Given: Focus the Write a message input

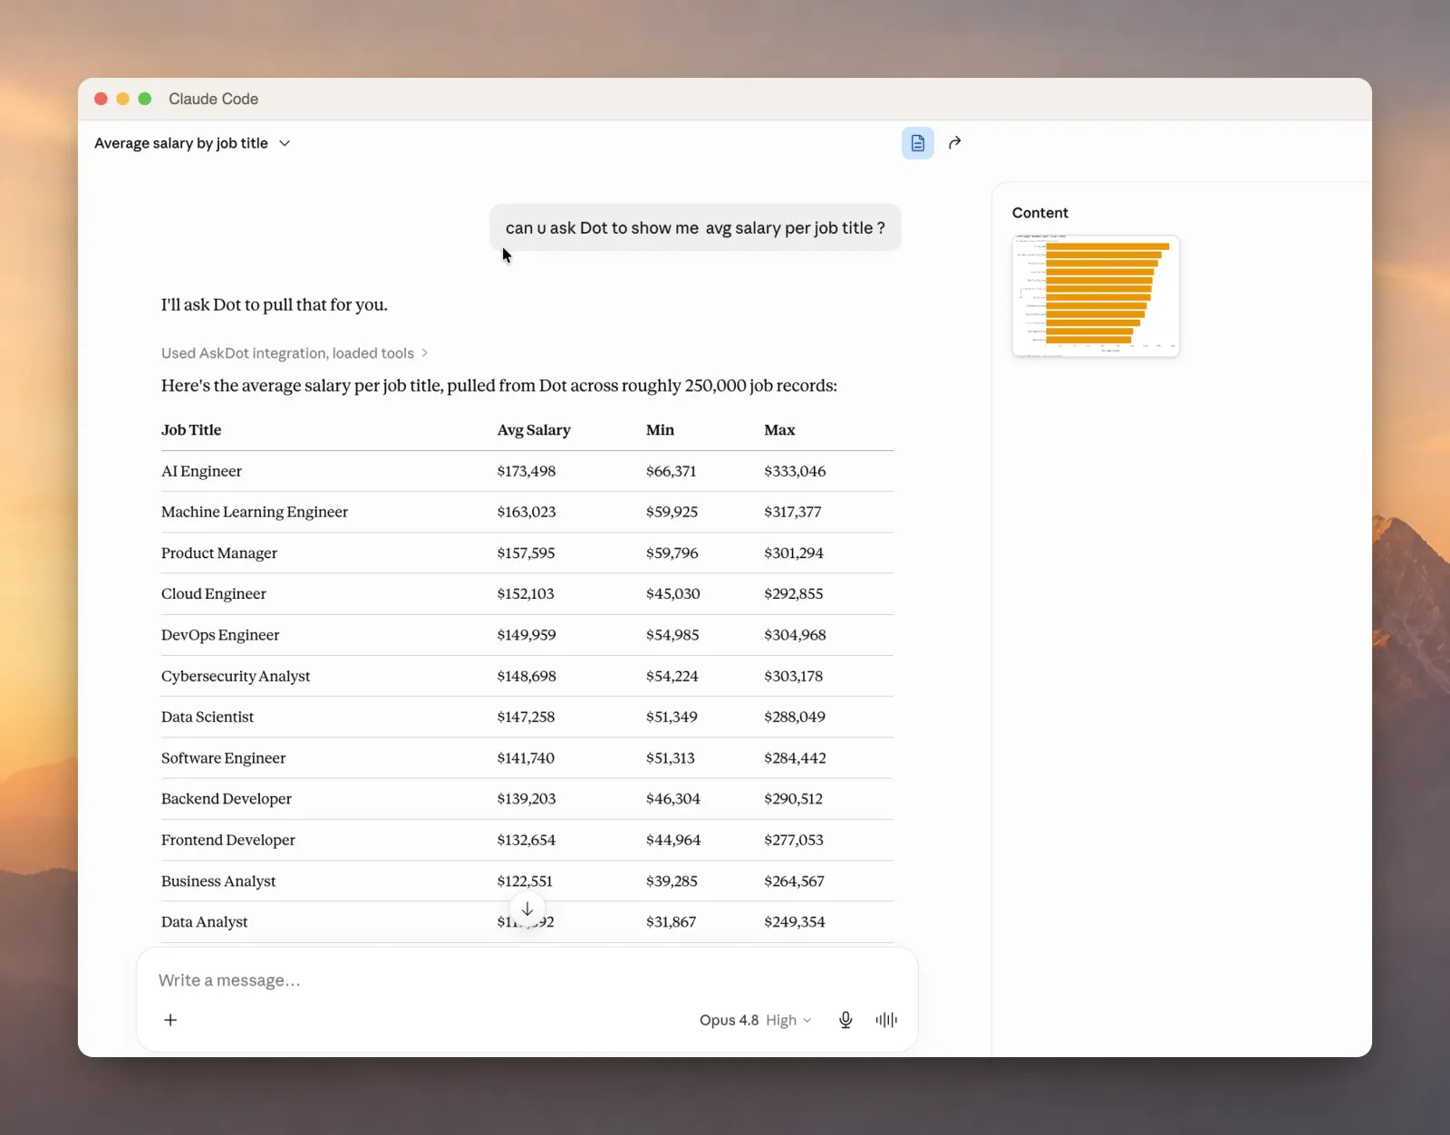Looking at the screenshot, I should 526,980.
